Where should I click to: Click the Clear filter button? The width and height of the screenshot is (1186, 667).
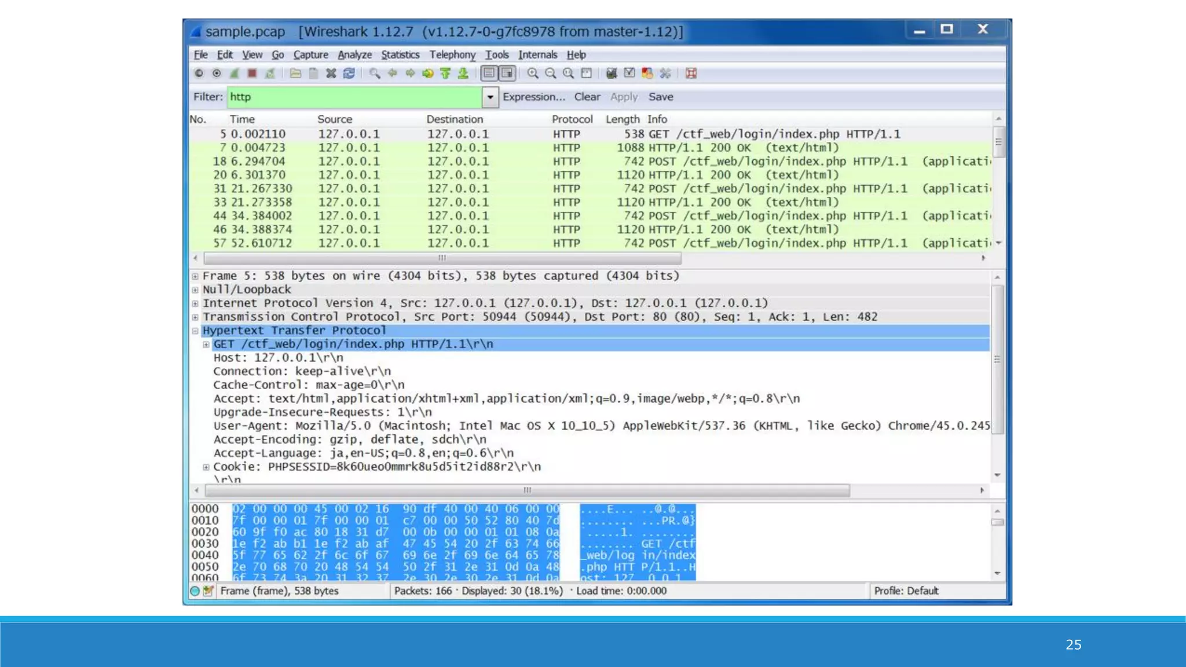click(x=587, y=97)
